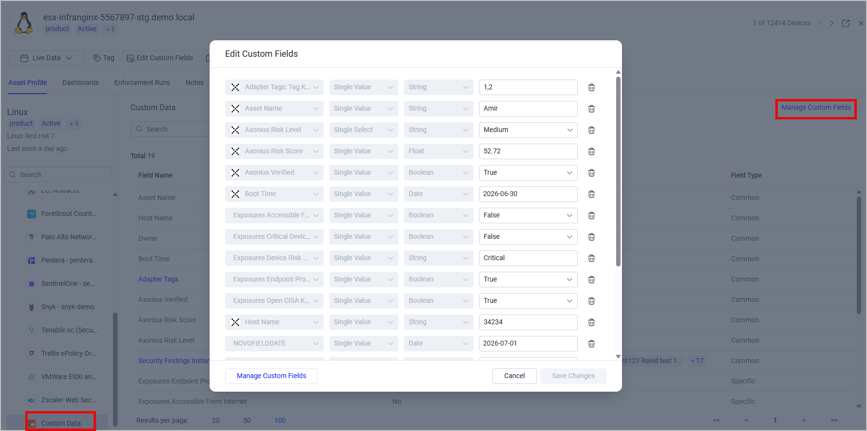Set results per page to 20
Screen dimensions: 867x431
[x=216, y=420]
